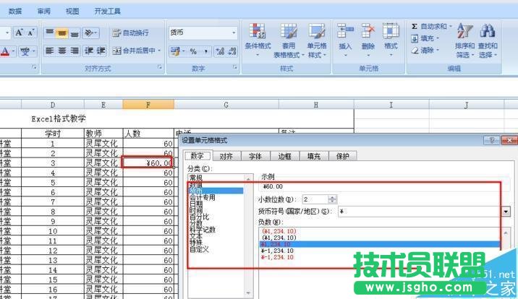Click Merge and Center (合并后居中)
The height and width of the screenshot is (299, 518).
point(136,51)
